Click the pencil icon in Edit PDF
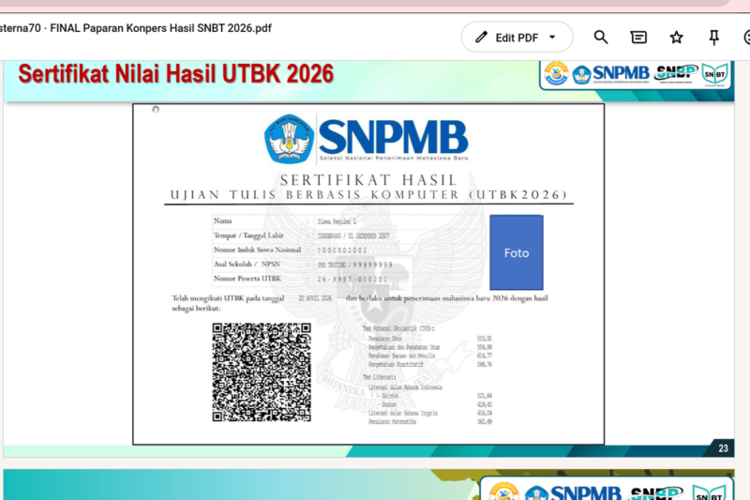Image resolution: width=750 pixels, height=500 pixels. 481,38
